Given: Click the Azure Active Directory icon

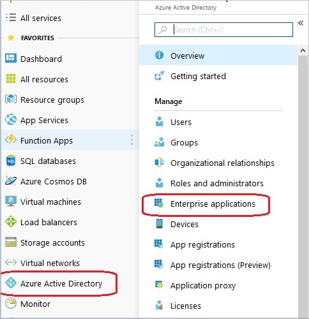Looking at the screenshot, I should pyautogui.click(x=11, y=283).
